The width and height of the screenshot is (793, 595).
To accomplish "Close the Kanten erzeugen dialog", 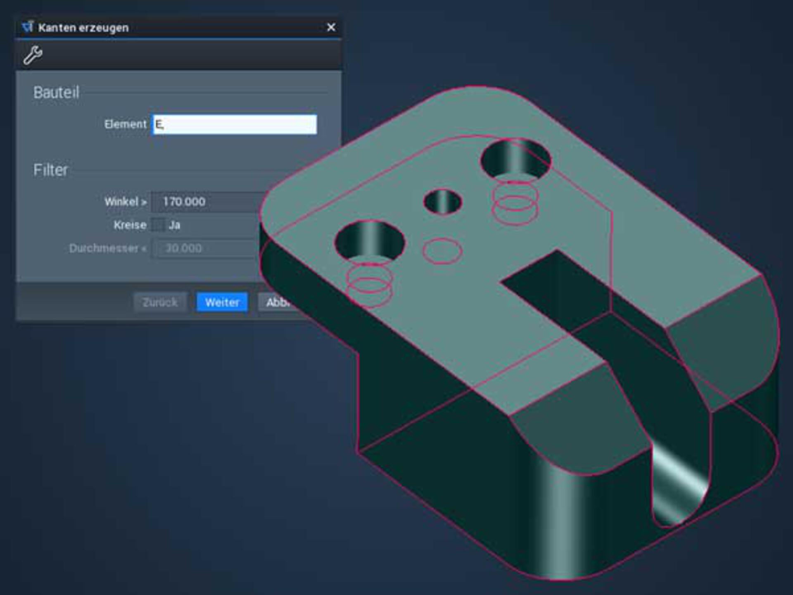I will (331, 27).
